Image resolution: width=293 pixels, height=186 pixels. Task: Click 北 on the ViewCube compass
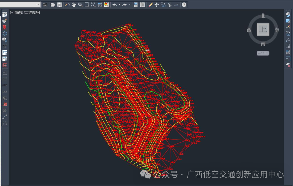263,16
